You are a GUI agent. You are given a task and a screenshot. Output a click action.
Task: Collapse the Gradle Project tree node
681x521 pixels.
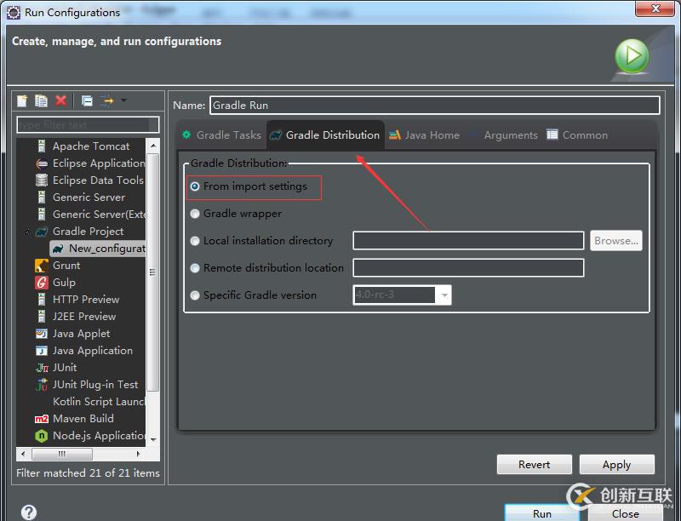pyautogui.click(x=26, y=232)
